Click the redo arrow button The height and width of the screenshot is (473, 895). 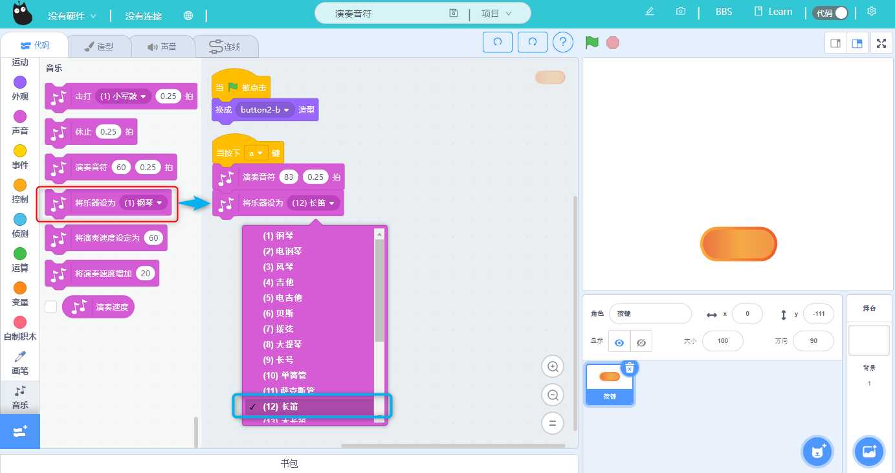(x=533, y=42)
